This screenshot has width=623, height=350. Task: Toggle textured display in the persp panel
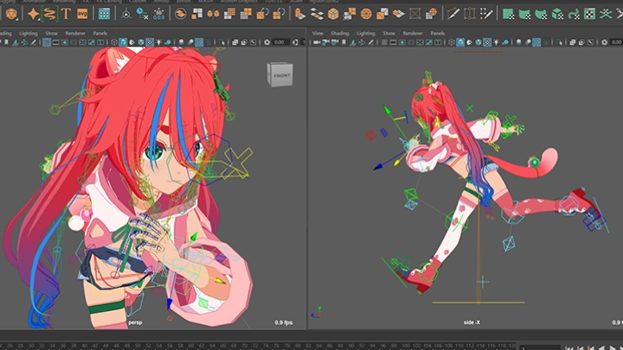(x=150, y=42)
